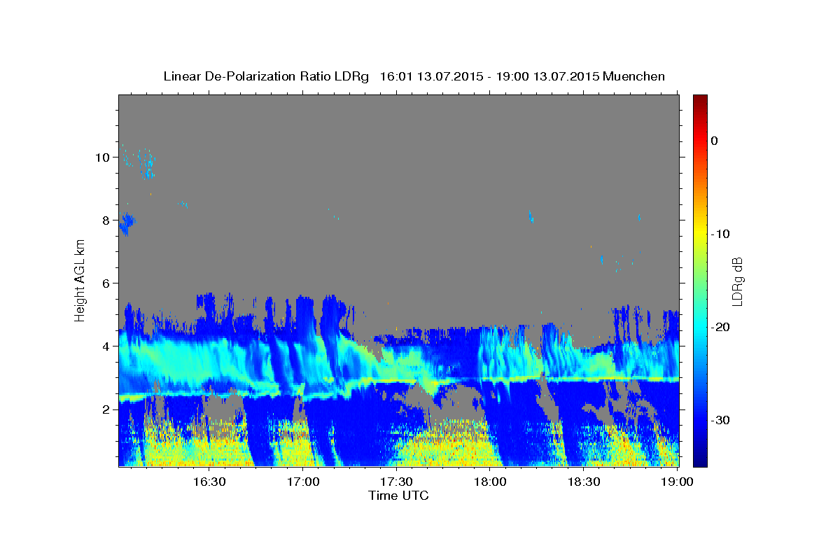Click the 18:30 time tick label

tap(584, 482)
